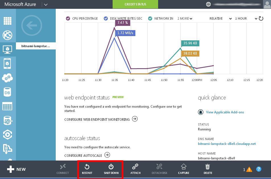The width and height of the screenshot is (271, 179).
Task: Open the bitnami-lampstack-d8e0.cloudapp.net DNS link
Action: (x=227, y=144)
